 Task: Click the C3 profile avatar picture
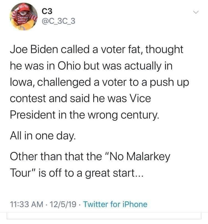tap(24, 17)
